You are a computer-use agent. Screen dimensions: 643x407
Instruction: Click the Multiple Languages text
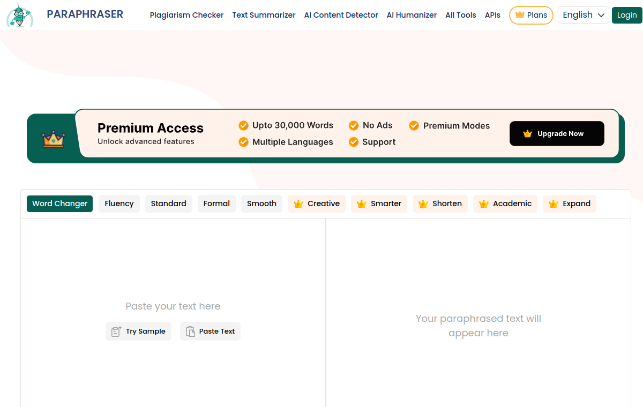tap(293, 142)
